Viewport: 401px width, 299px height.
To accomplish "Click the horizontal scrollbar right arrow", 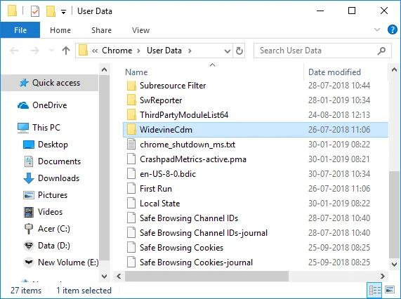I will coord(382,277).
